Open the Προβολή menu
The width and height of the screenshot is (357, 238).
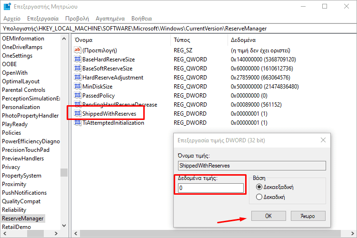coord(77,19)
